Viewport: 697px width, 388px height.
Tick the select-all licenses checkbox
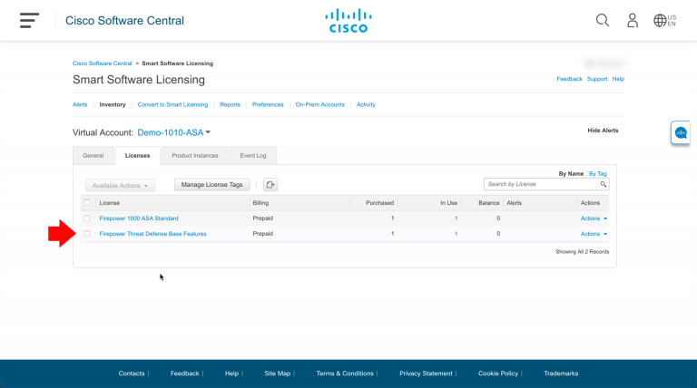point(87,202)
